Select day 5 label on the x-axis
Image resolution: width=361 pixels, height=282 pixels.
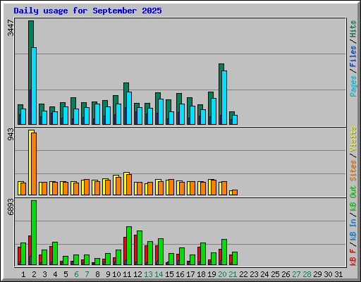pos(66,274)
